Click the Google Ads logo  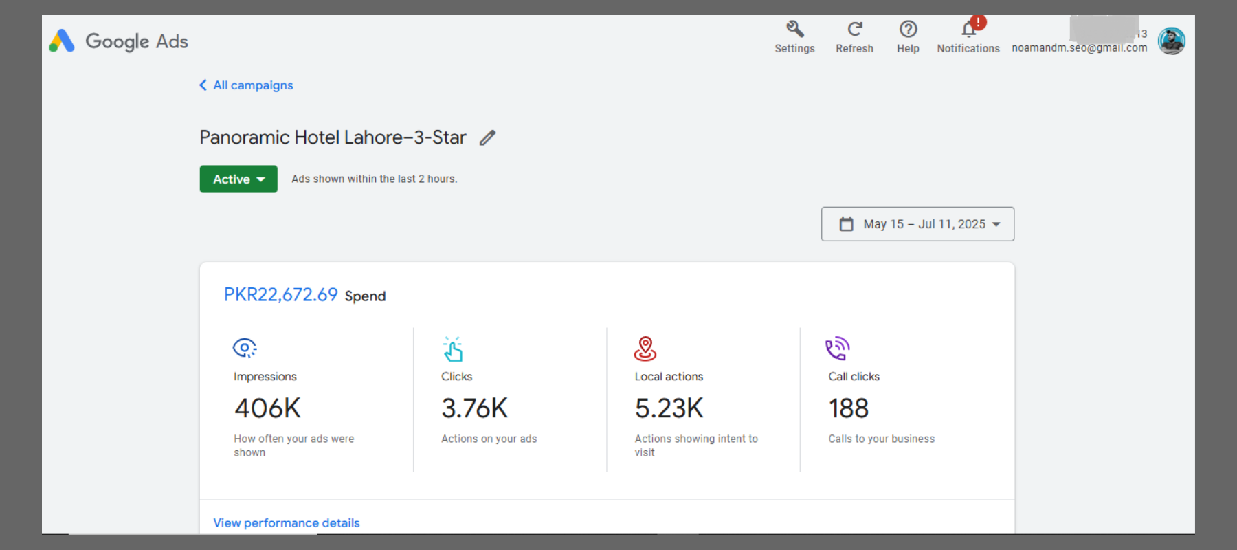[118, 41]
